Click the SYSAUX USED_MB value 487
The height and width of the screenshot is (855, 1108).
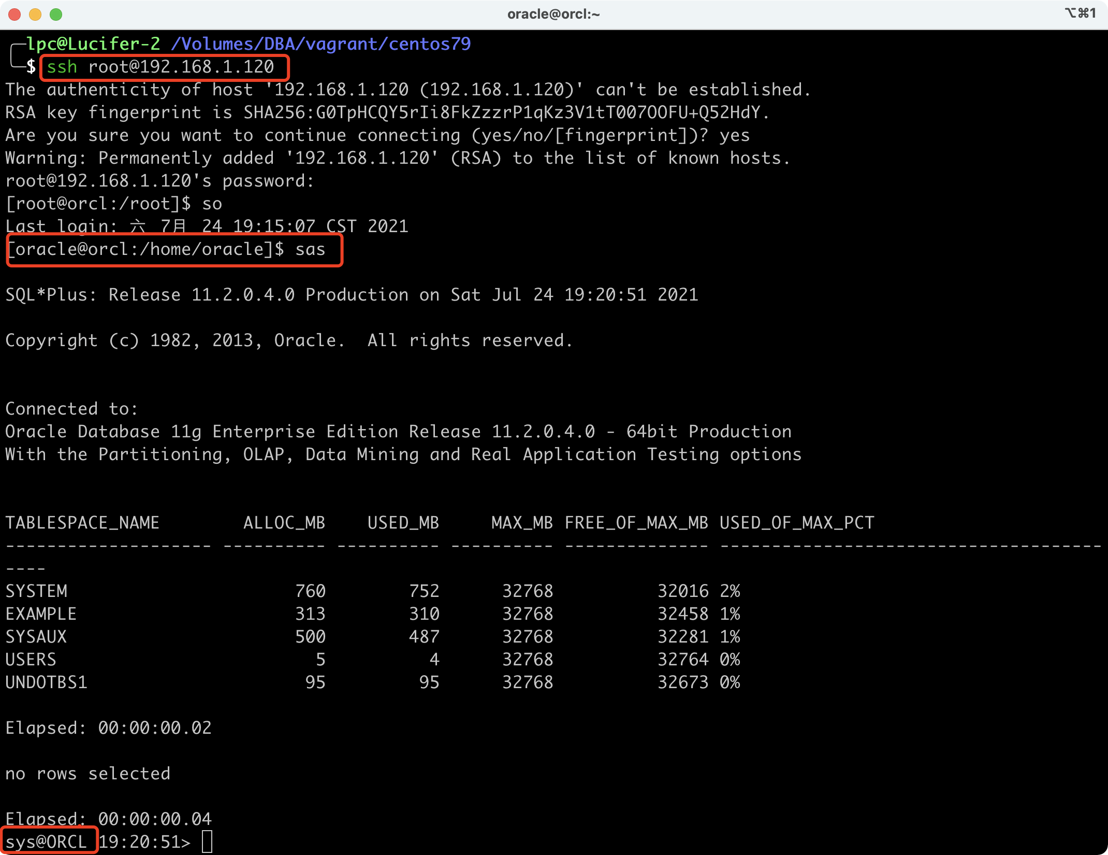(425, 637)
